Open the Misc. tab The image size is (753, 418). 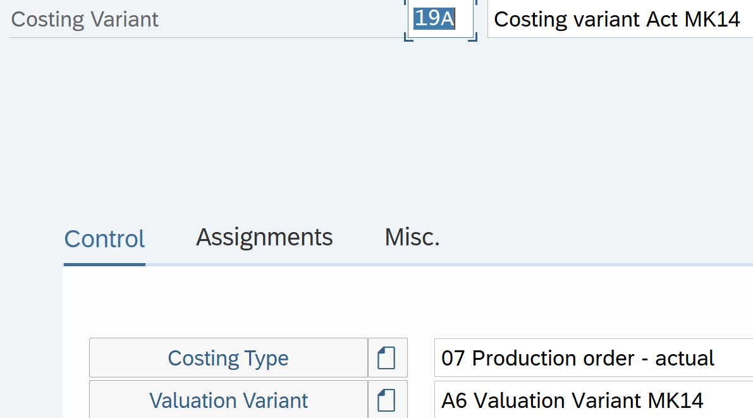click(x=412, y=237)
